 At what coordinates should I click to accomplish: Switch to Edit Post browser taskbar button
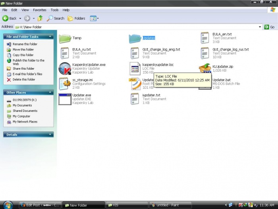(x=40, y=205)
